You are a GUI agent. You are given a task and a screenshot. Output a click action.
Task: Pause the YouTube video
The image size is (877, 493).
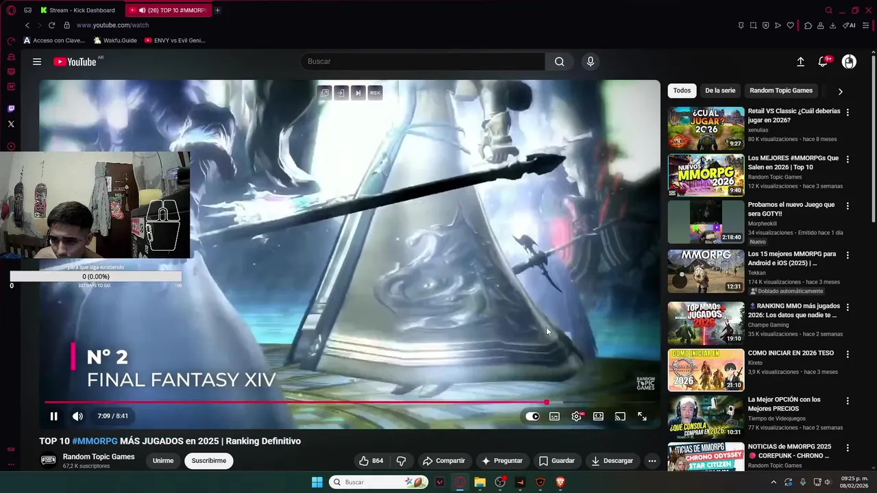click(53, 416)
